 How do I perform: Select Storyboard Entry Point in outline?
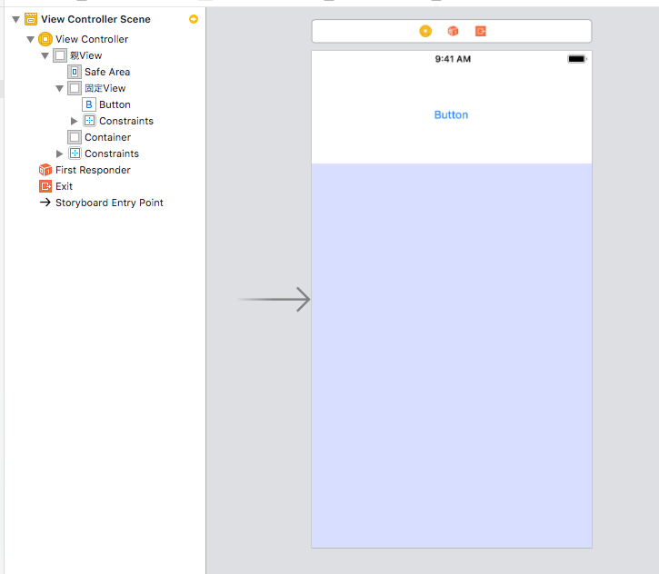pos(108,203)
